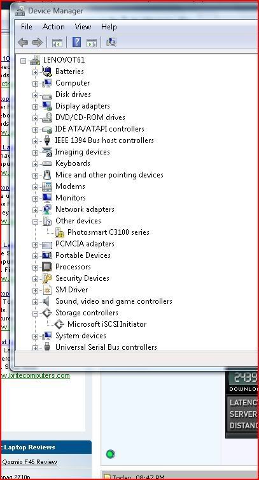Open the View menu
This screenshot has width=259, height=480.
(x=83, y=27)
